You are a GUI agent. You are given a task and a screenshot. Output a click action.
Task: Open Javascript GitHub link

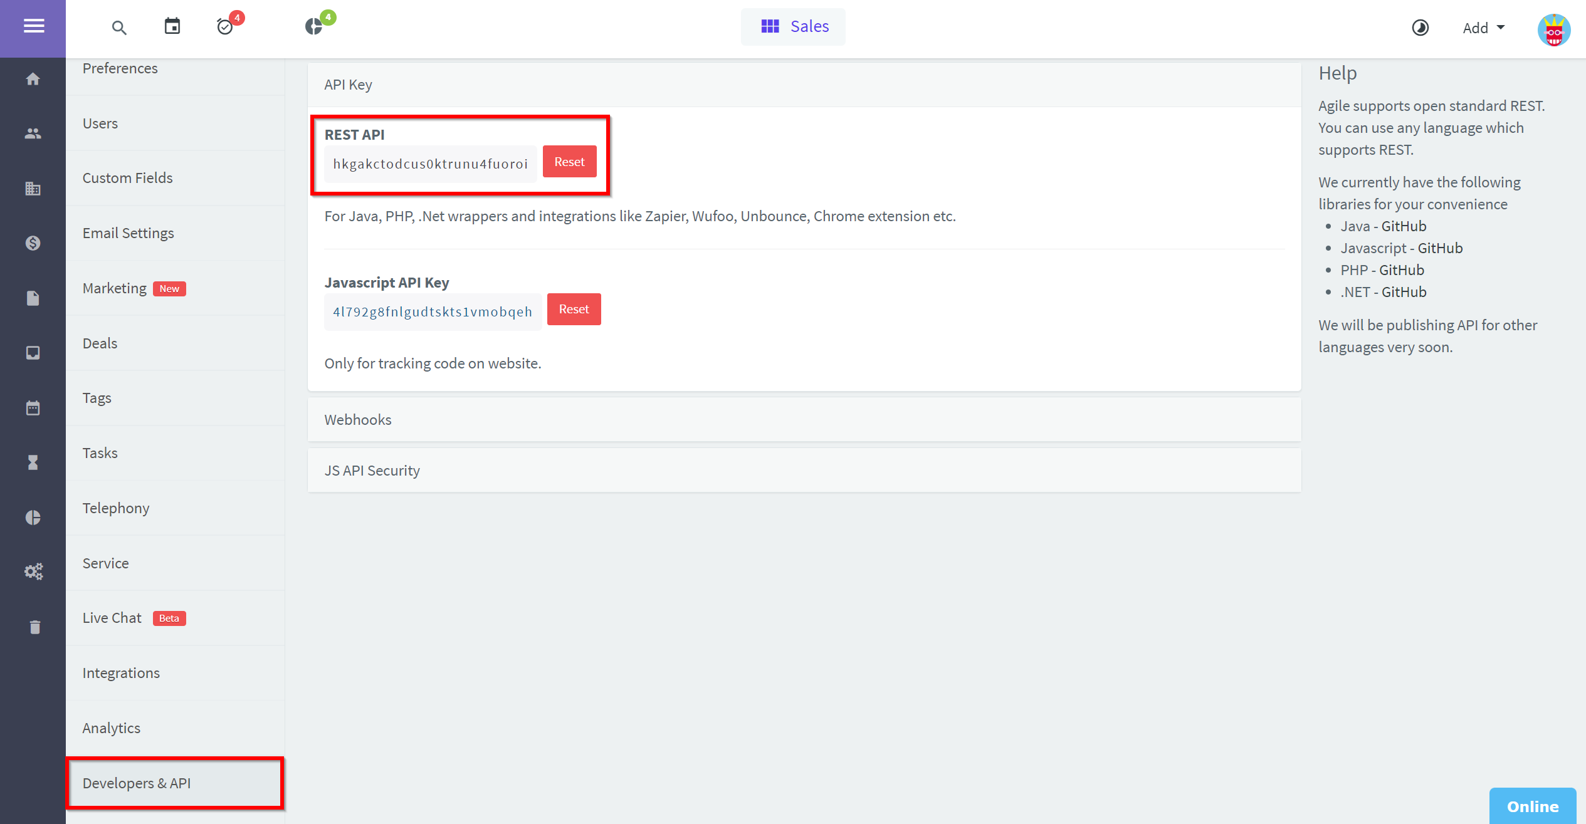coord(1440,248)
